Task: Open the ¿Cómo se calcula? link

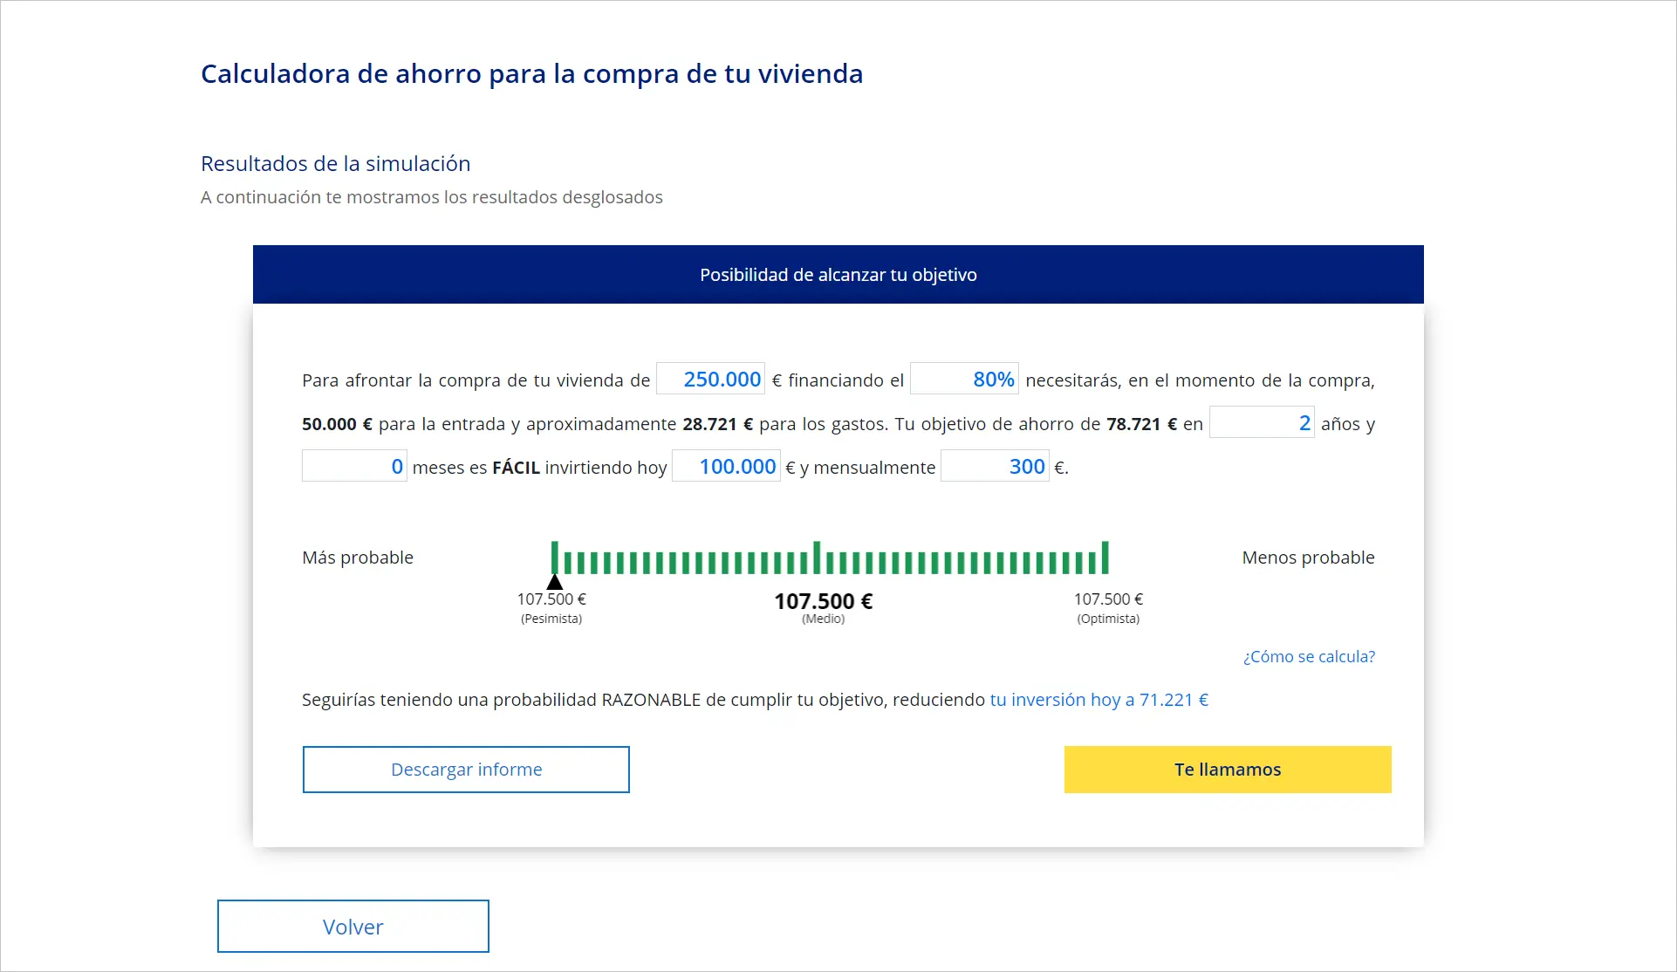Action: coord(1309,657)
